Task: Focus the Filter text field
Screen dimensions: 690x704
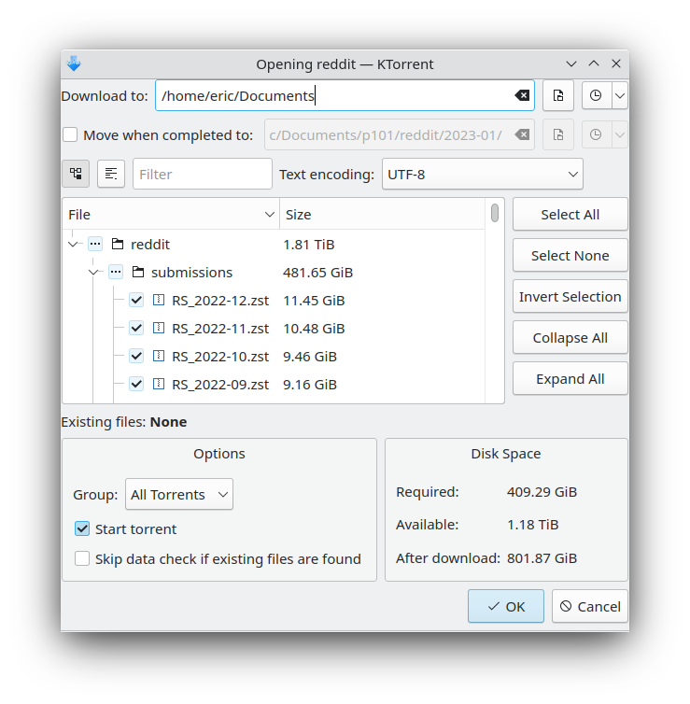Action: point(203,174)
